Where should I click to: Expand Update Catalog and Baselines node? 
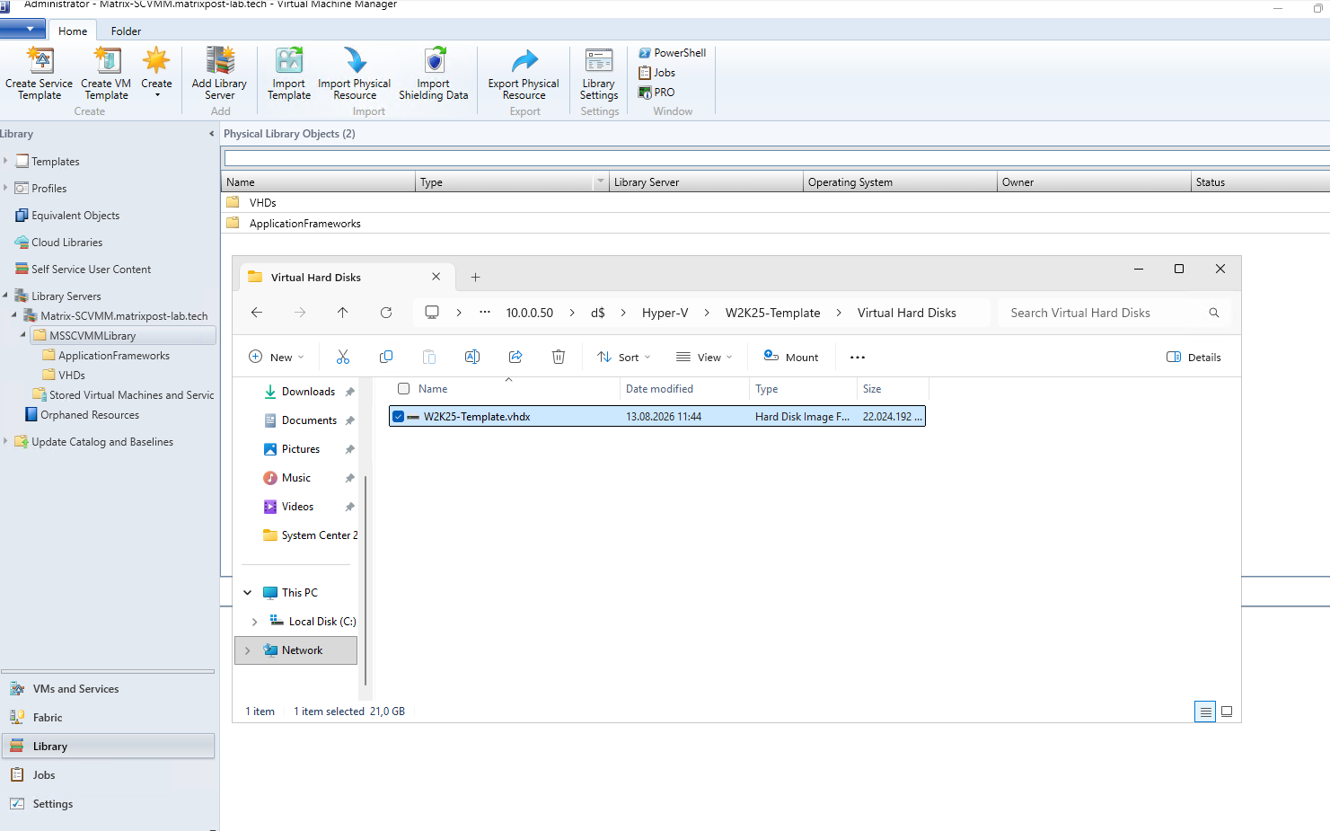click(x=5, y=442)
